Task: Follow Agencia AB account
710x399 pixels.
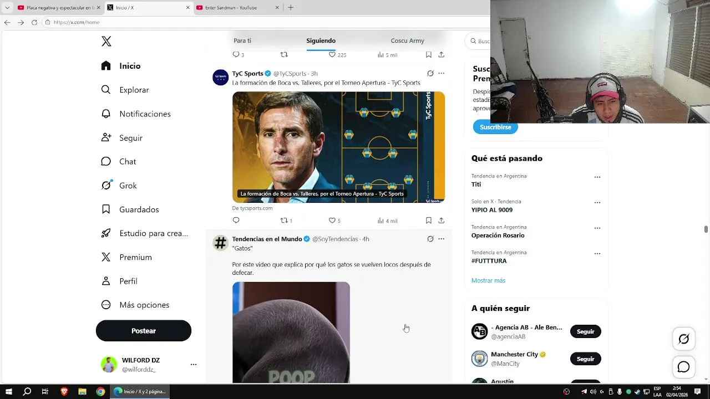Action: tap(585, 331)
